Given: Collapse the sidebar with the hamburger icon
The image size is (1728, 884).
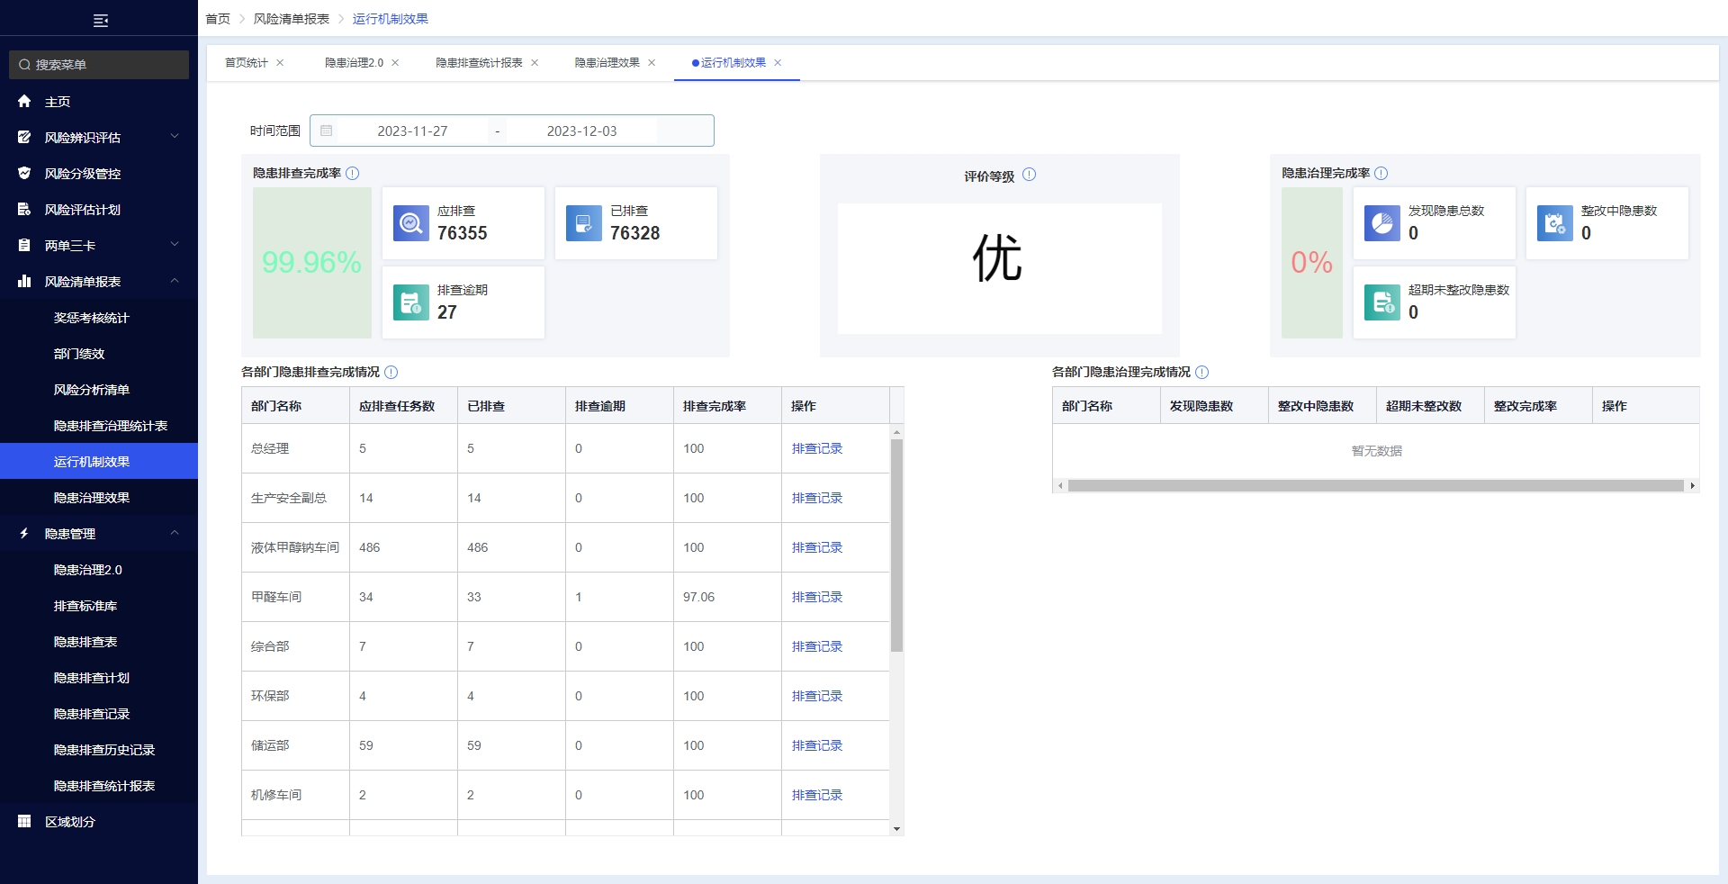Looking at the screenshot, I should pyautogui.click(x=101, y=20).
